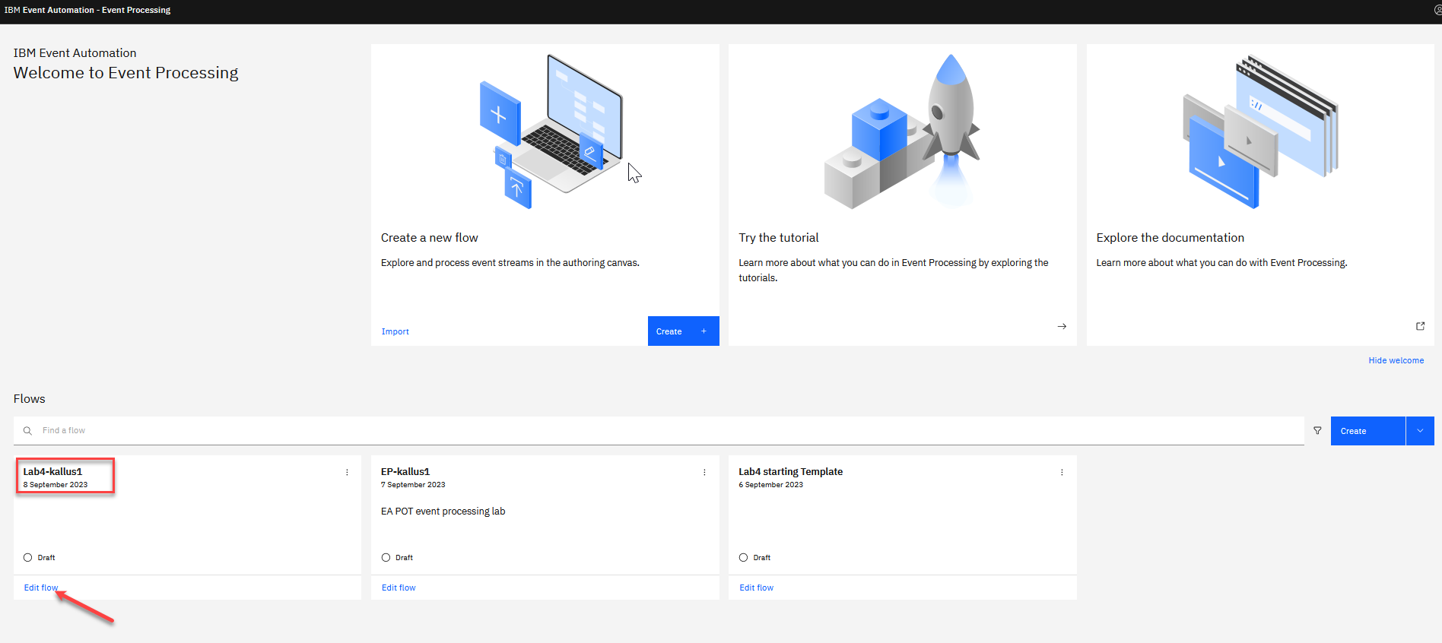
Task: Click the arrow icon on tutorial card
Action: [1062, 326]
